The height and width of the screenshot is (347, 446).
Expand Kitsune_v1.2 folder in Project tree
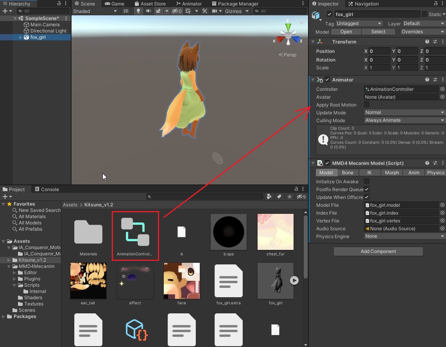(9, 260)
